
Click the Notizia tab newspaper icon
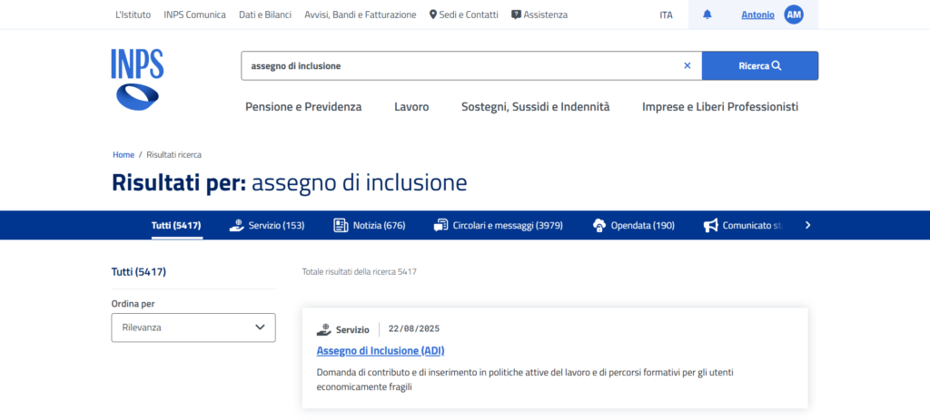click(341, 225)
